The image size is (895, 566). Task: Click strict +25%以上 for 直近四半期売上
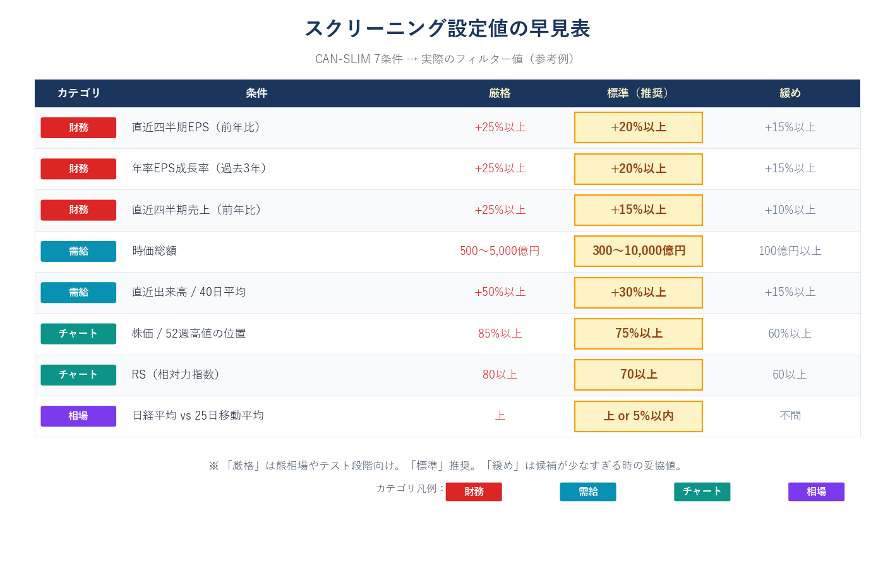pyautogui.click(x=500, y=209)
